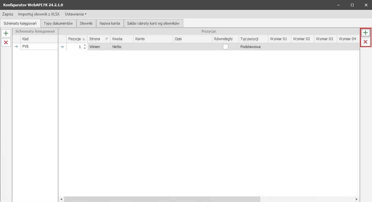The height and width of the screenshot is (202, 372).
Task: Click Zapisz to save configuration
Action: click(x=8, y=14)
